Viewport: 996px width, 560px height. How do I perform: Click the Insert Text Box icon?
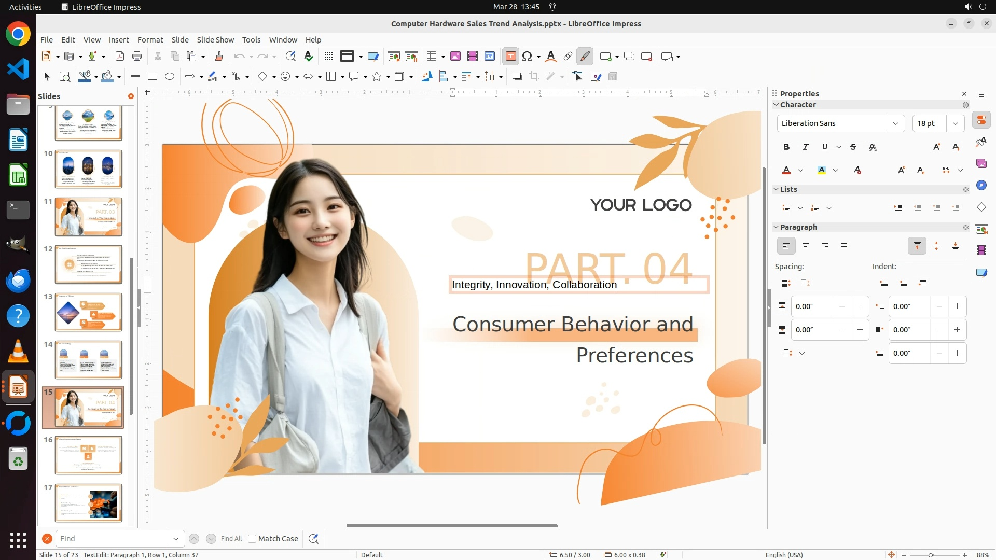510,57
